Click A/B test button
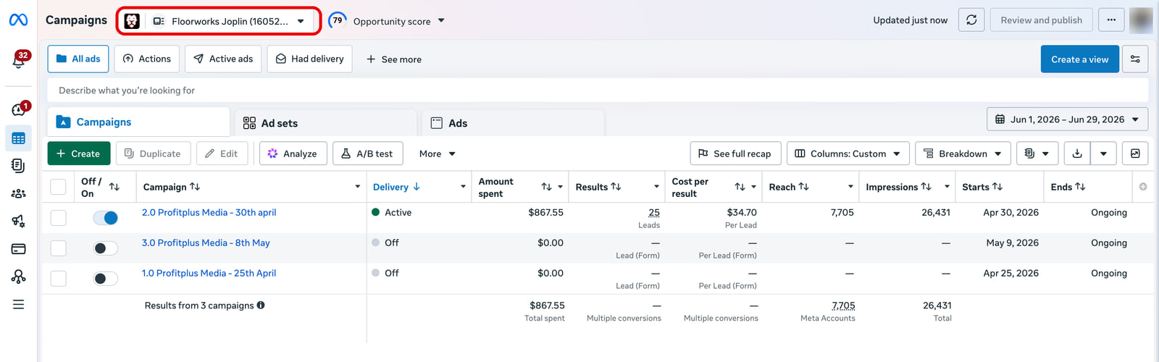This screenshot has width=1159, height=362. [367, 153]
